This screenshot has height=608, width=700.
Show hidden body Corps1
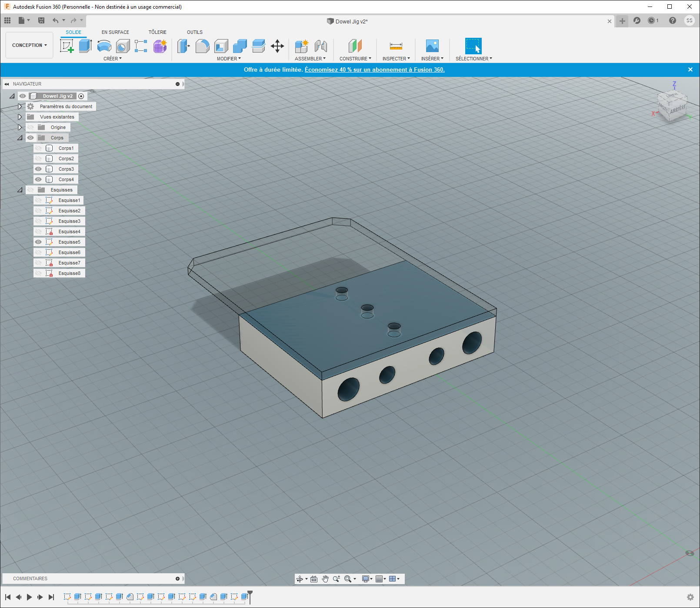click(39, 148)
